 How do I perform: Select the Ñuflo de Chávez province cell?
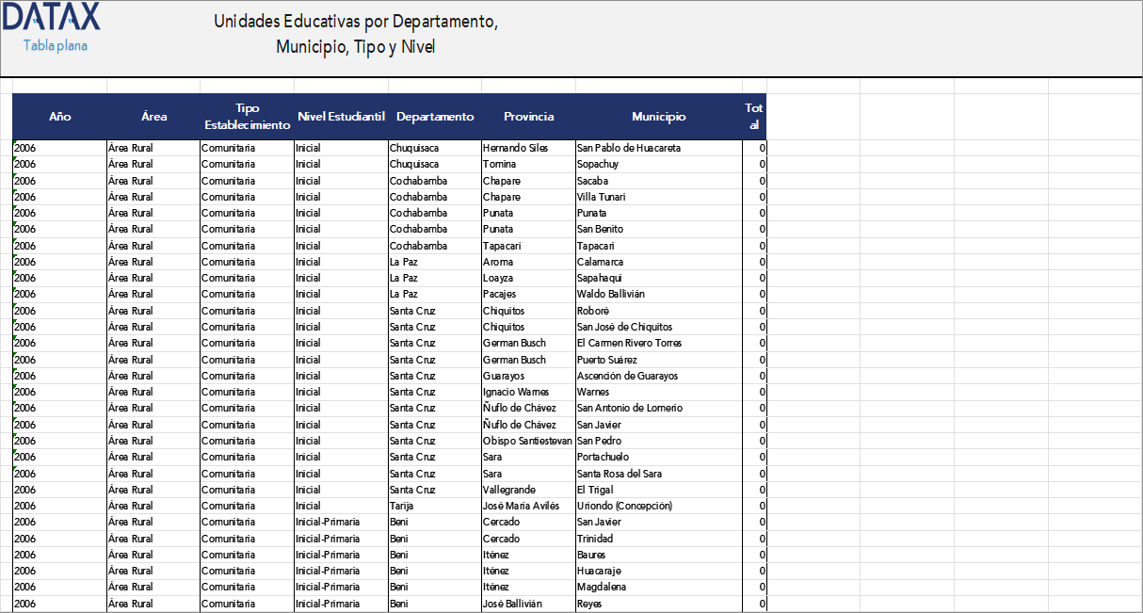pyautogui.click(x=525, y=408)
